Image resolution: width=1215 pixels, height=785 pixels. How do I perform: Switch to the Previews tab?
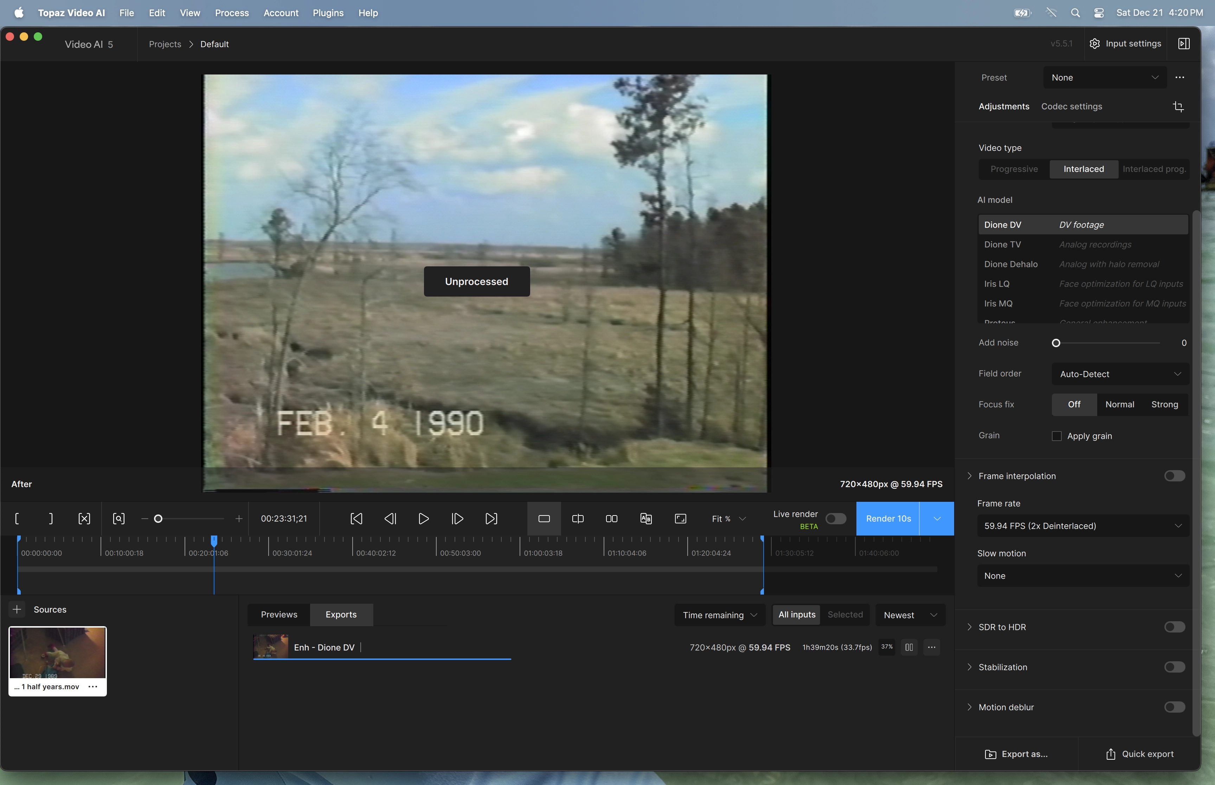279,614
